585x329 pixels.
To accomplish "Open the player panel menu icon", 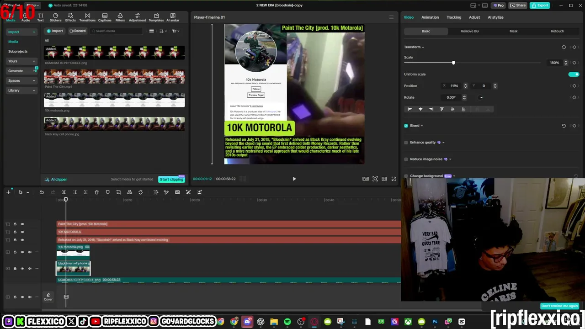I will coord(391,17).
